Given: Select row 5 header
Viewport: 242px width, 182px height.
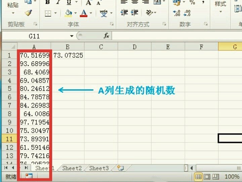Looking at the screenshot, I should click(9, 89).
